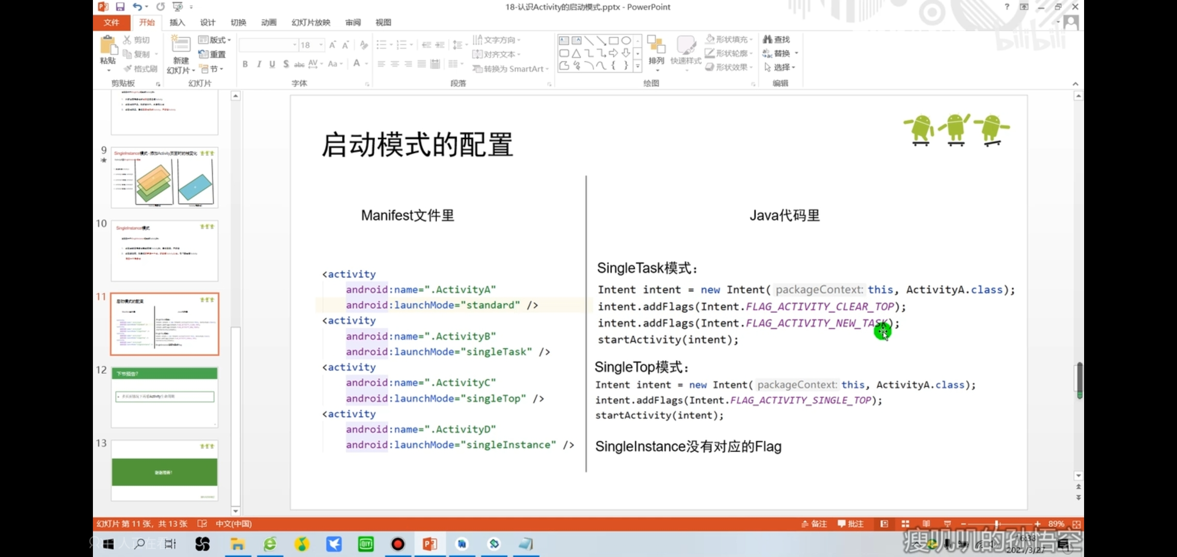Screen dimensions: 1177x557
Task: Click the zoom slider in status bar
Action: tap(997, 524)
